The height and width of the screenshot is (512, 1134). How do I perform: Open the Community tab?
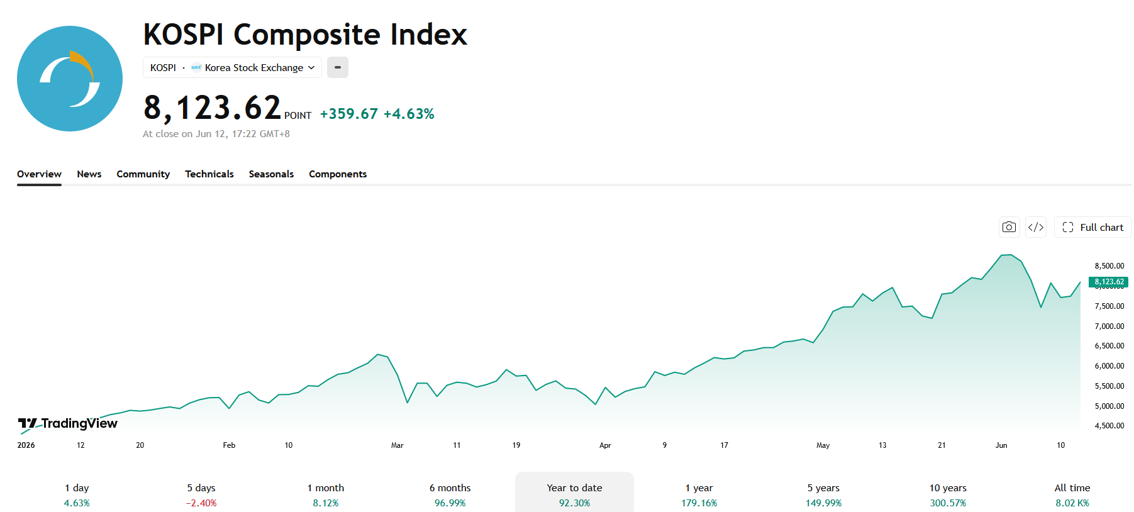pyautogui.click(x=143, y=174)
